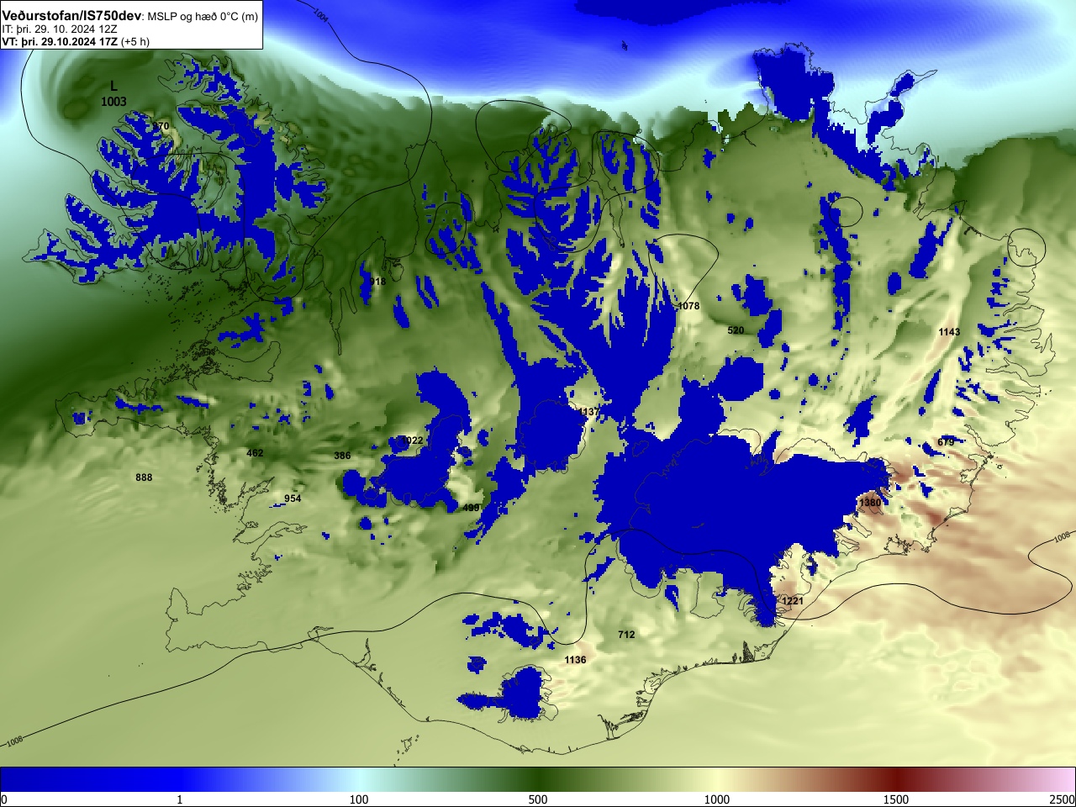Select the 'MSLP og hæð 0°C (m)' label

[x=203, y=17]
